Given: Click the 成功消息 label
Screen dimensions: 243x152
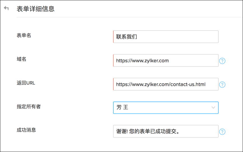Looking at the screenshot, I should (x=26, y=130).
